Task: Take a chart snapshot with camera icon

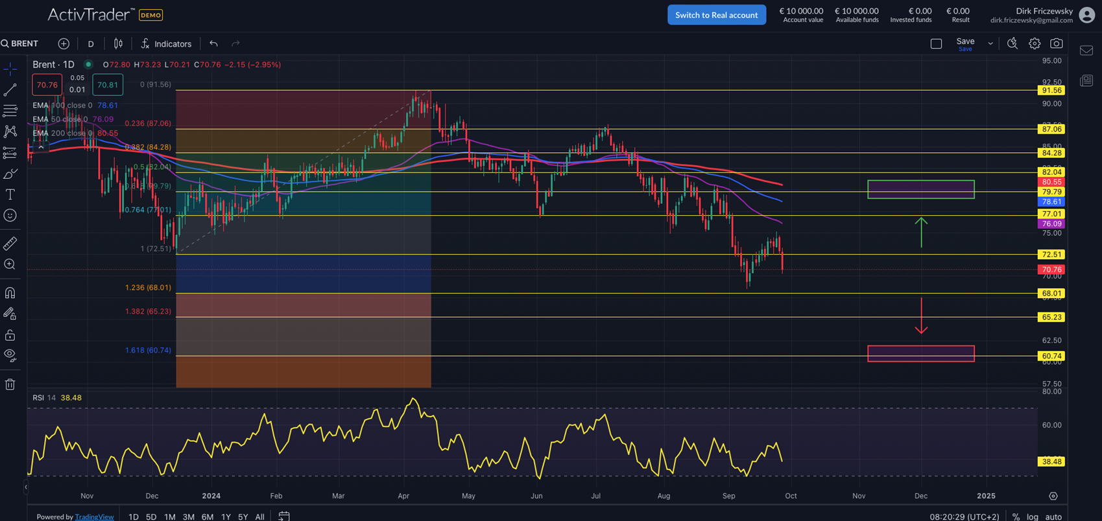Action: click(1057, 43)
